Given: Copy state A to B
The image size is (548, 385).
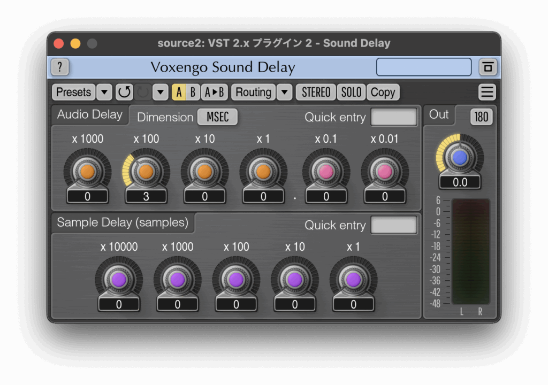Looking at the screenshot, I should click(x=214, y=92).
